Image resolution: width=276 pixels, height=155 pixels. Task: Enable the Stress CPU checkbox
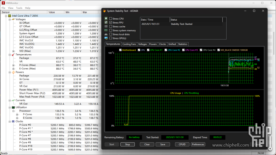coord(111,19)
